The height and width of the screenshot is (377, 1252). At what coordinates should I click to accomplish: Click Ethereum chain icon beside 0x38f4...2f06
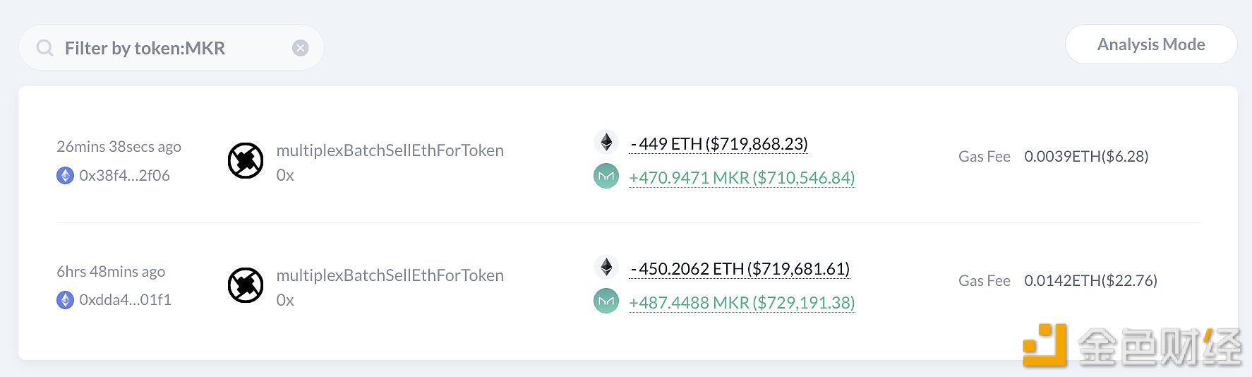[x=65, y=175]
